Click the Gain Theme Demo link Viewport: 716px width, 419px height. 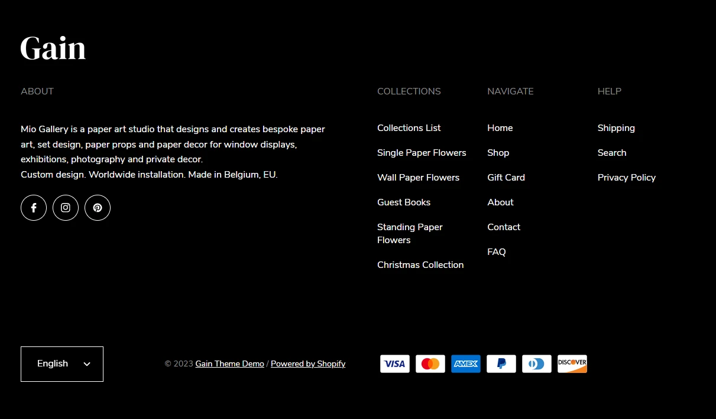[230, 364]
